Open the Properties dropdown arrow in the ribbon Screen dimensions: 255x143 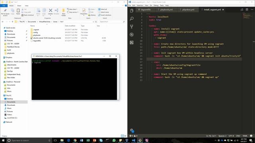pyautogui.click(x=84, y=15)
